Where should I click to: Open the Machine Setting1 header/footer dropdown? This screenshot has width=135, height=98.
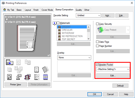point(113,69)
